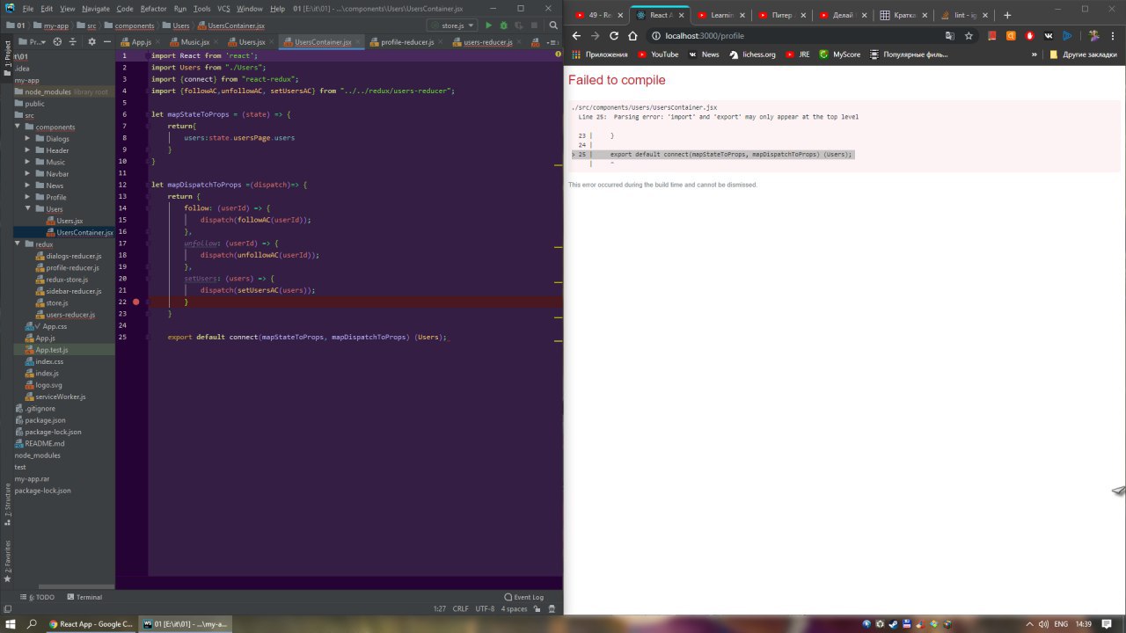
Task: Open the Favorites side tool window
Action: point(7,563)
